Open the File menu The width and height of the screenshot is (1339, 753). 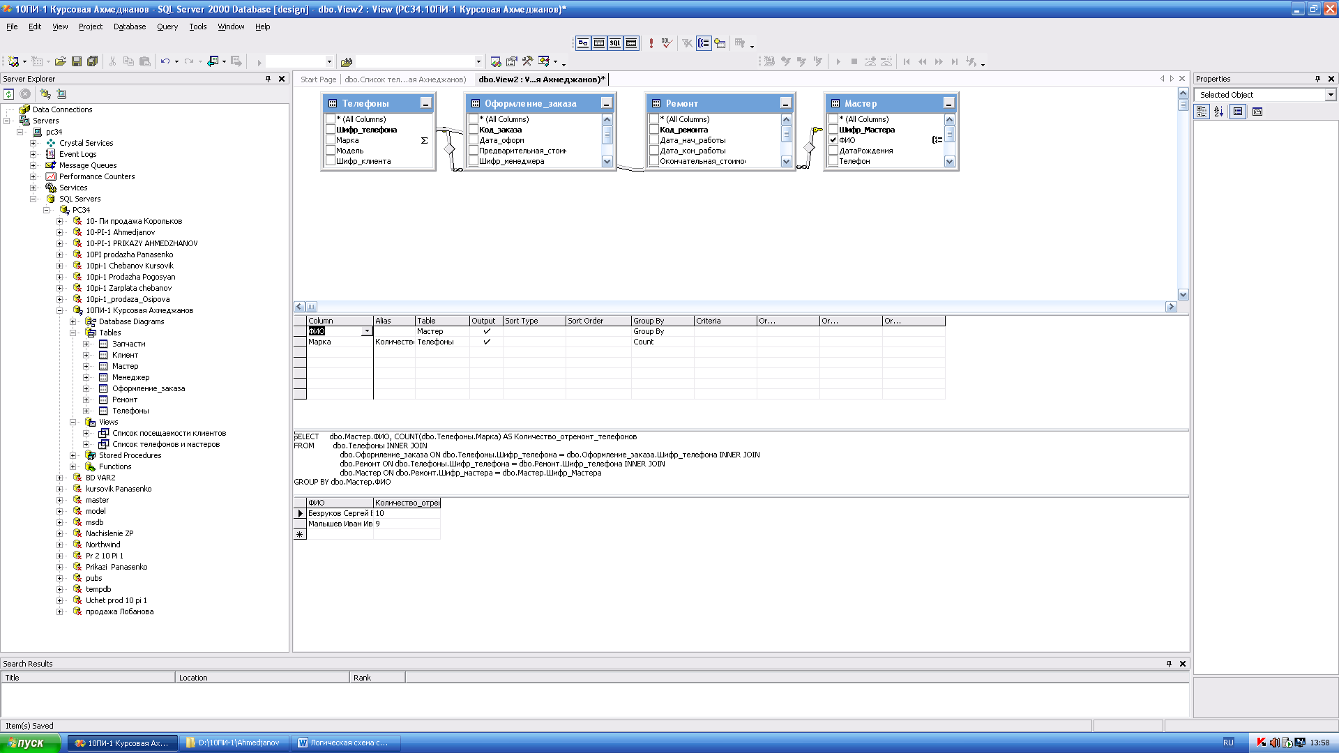12,26
